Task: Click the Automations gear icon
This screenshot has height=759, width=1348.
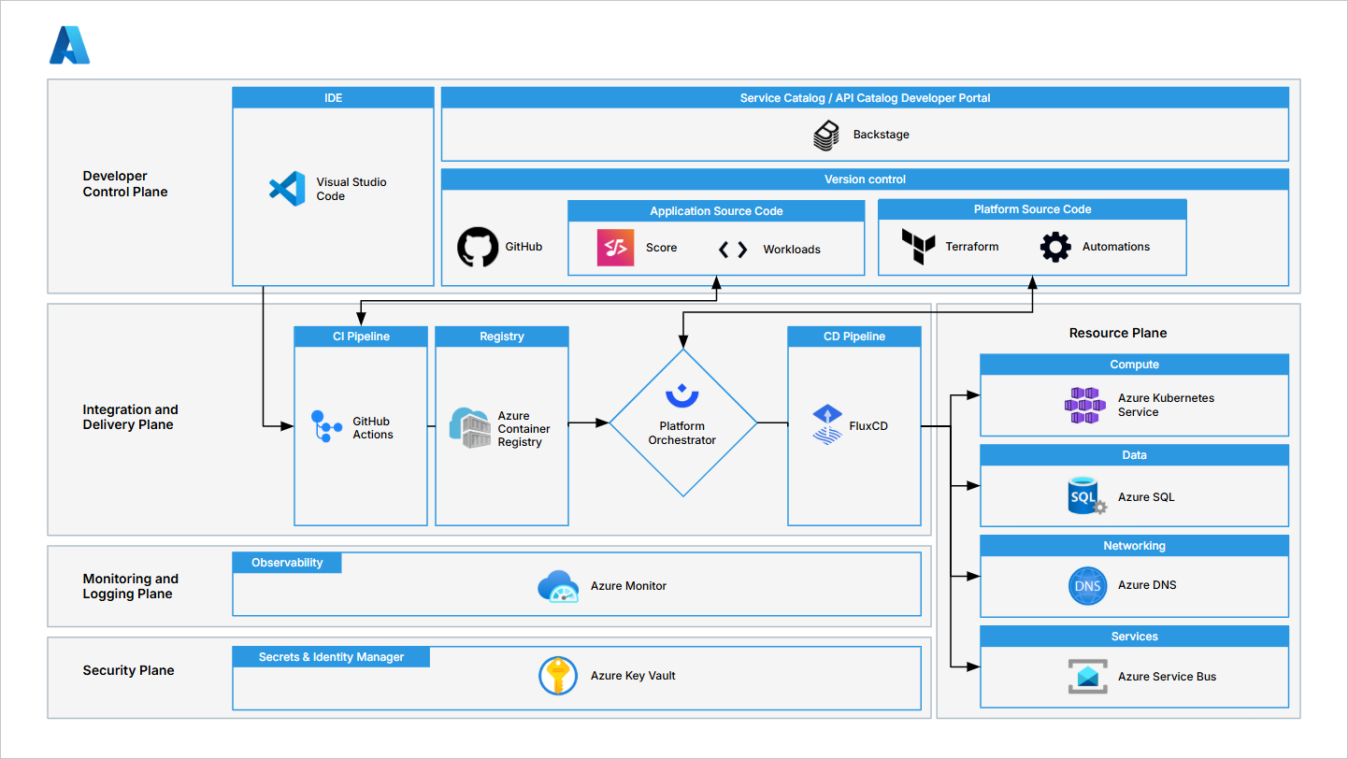Action: [x=1055, y=248]
